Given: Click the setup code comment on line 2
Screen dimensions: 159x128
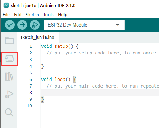Looking at the screenshot, I should [x=101, y=53].
